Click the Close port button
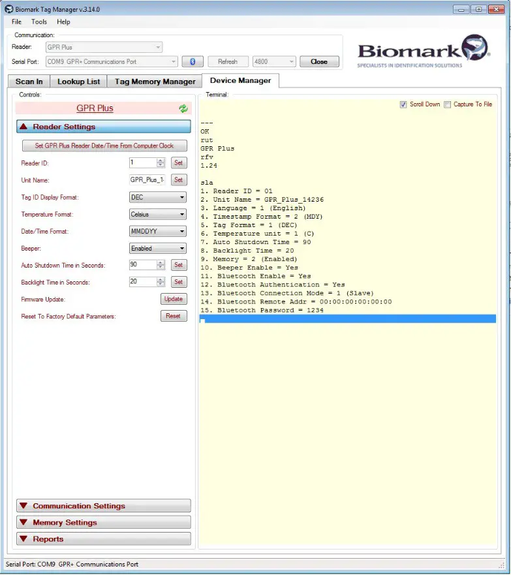511x575 pixels. click(319, 61)
